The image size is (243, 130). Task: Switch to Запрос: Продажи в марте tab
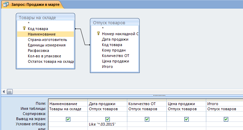pos(33,4)
